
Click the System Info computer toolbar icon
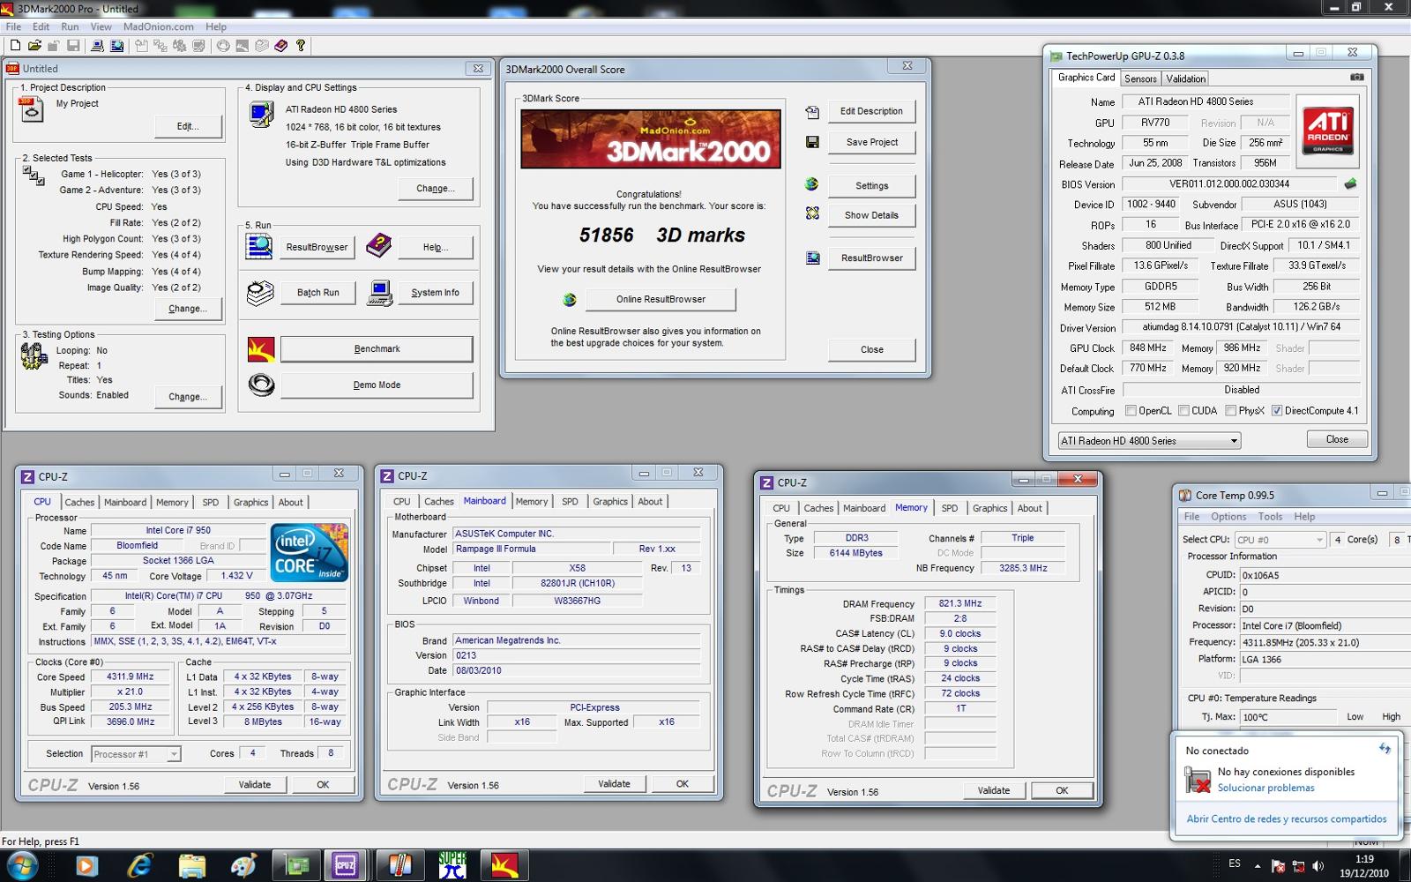97,46
